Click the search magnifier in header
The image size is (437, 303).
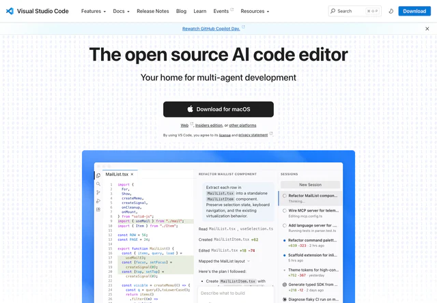pyautogui.click(x=333, y=11)
